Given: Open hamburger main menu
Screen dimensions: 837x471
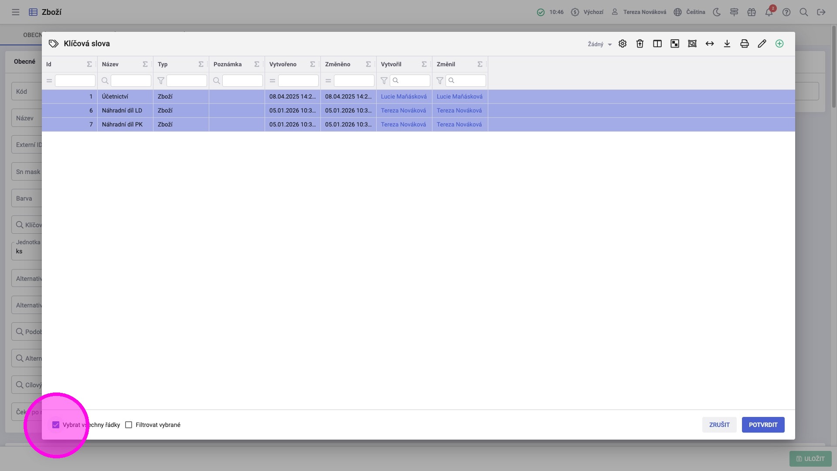Looking at the screenshot, I should point(16,12).
